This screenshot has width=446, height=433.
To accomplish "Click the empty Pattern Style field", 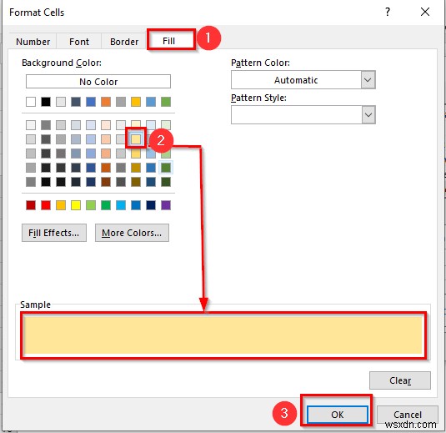I will [x=297, y=115].
